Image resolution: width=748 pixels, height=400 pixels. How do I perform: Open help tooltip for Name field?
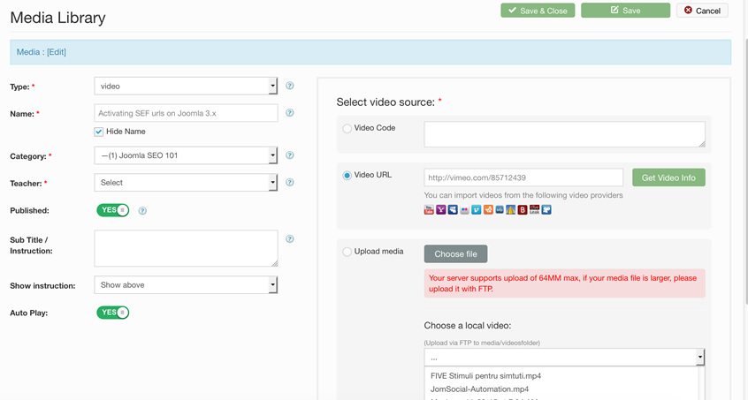[290, 113]
